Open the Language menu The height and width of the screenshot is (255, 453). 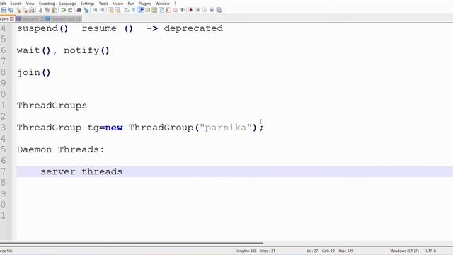pyautogui.click(x=68, y=4)
